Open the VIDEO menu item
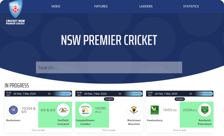This screenshot has width=224, height=136. pos(56,6)
